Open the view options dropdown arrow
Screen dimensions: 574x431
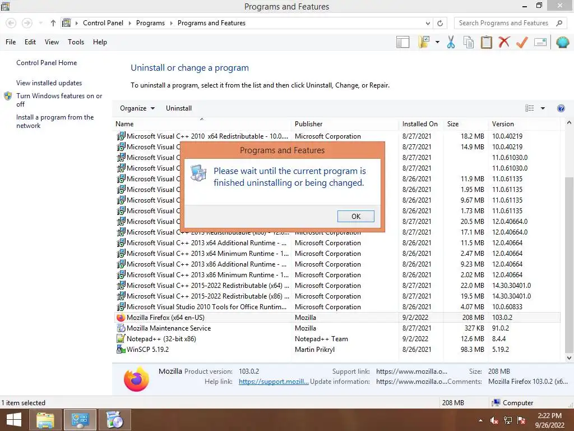pyautogui.click(x=543, y=108)
